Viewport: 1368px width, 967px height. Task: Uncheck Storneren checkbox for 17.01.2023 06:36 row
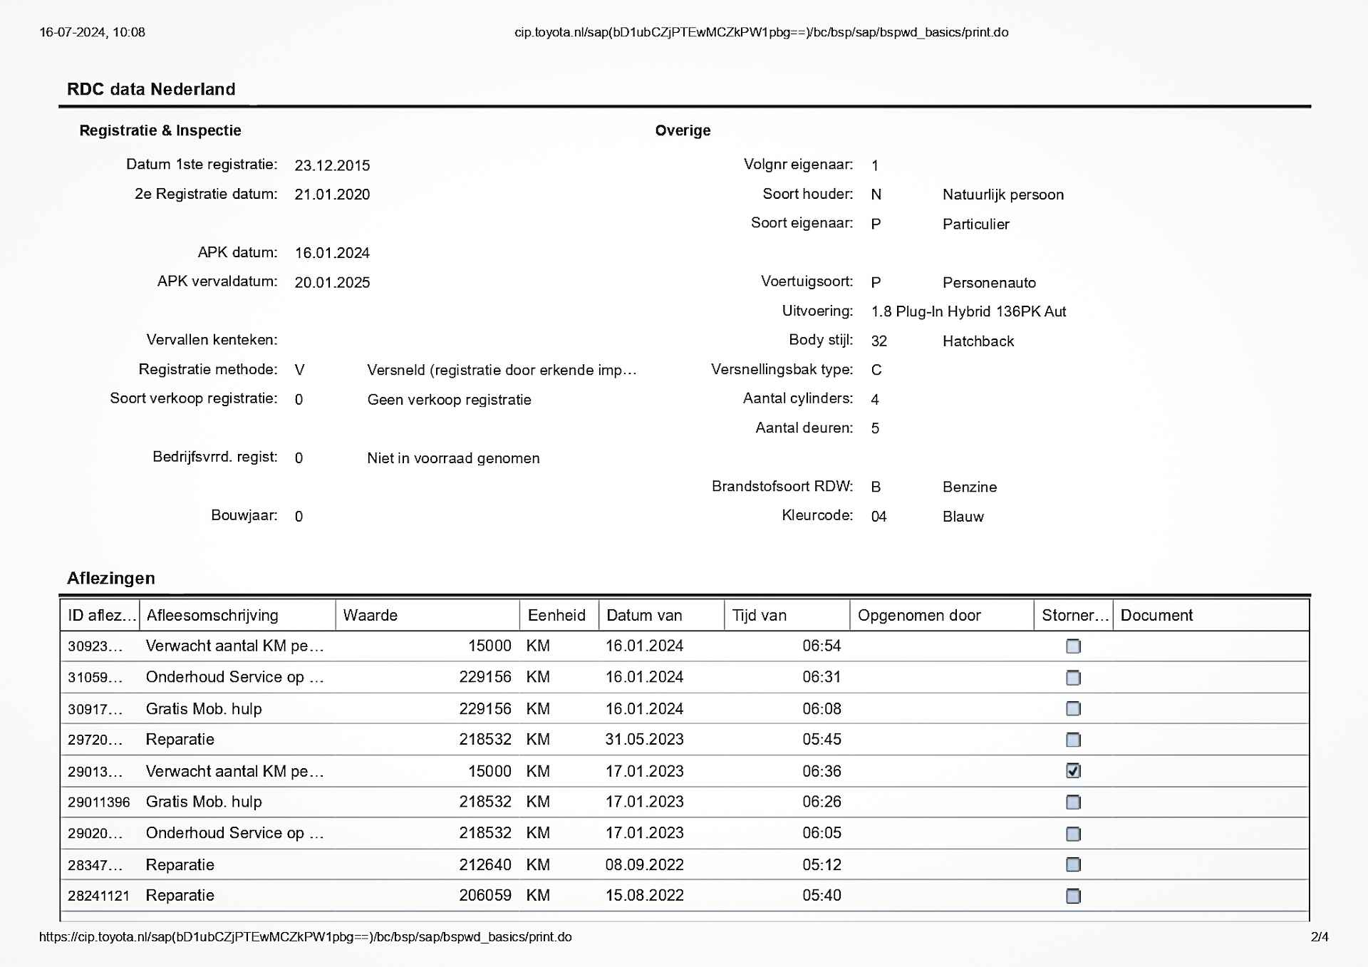[1073, 771]
